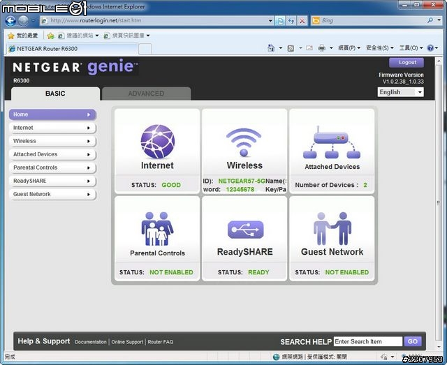Open the Favorites star button
The image size is (447, 365).
23,36
